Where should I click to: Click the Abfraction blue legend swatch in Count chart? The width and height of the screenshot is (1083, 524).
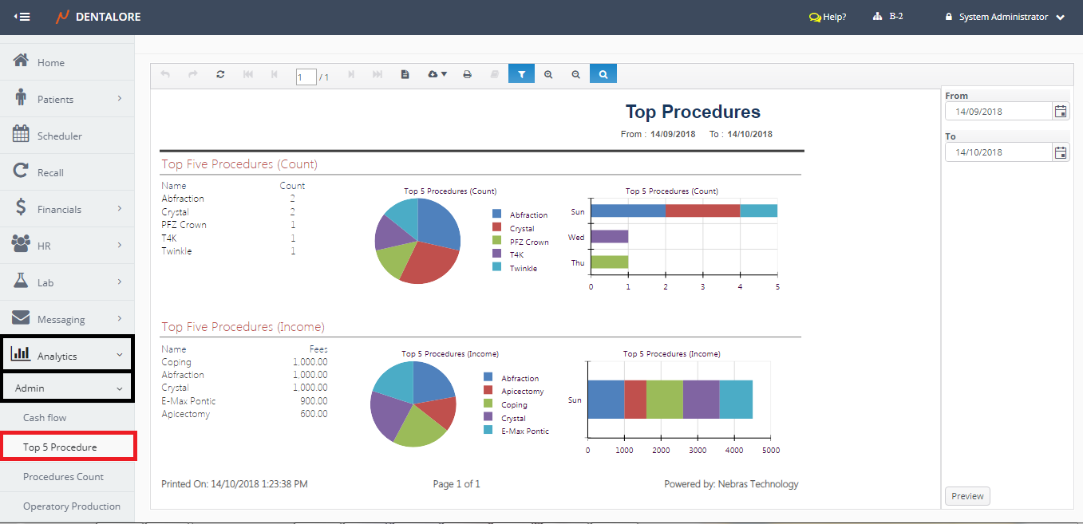[497, 215]
